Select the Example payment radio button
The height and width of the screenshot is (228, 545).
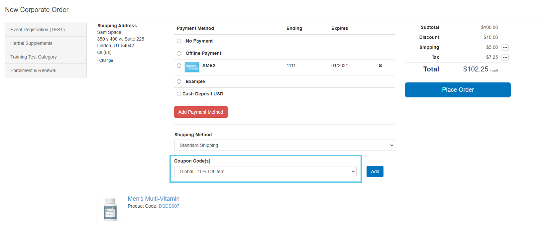coord(179,82)
